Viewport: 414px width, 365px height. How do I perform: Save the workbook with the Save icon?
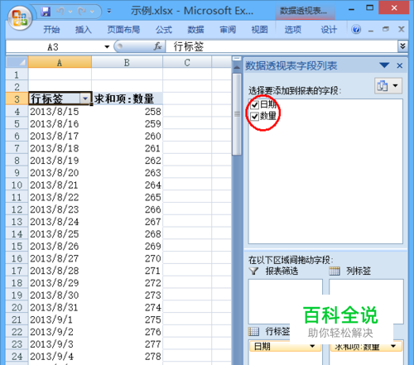(x=46, y=12)
